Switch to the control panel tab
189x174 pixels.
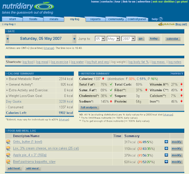[137, 19]
